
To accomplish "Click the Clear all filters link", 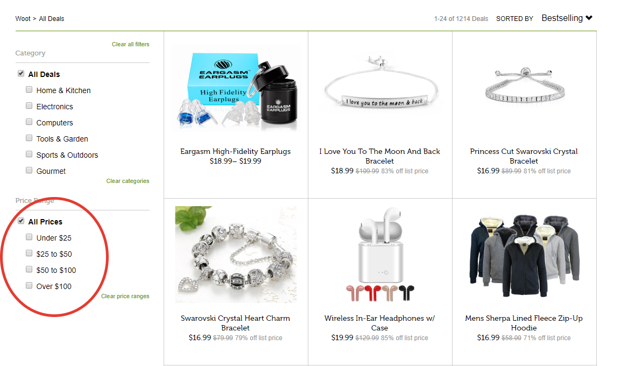I will (130, 44).
